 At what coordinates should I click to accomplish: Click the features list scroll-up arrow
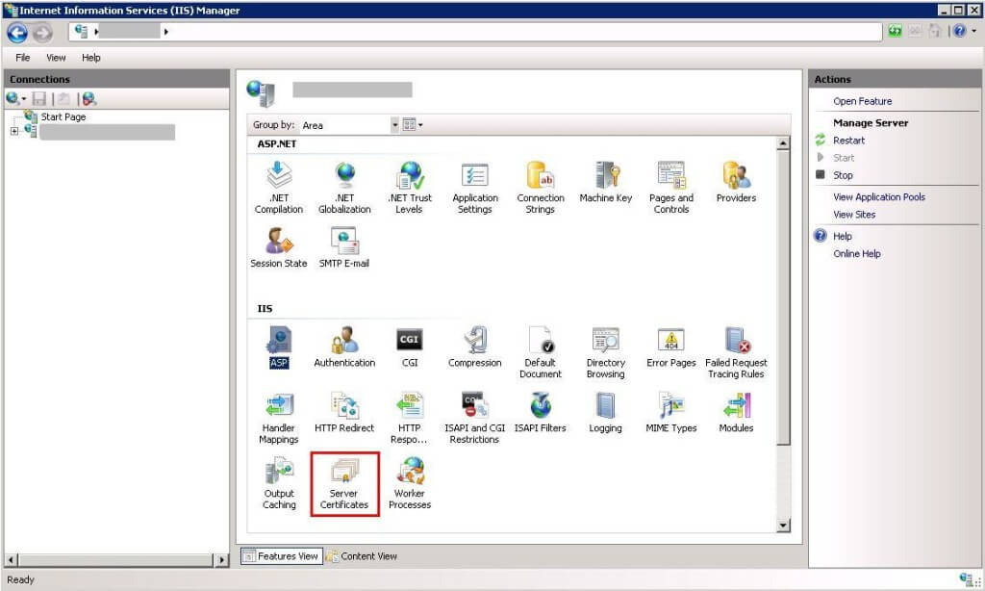(783, 144)
